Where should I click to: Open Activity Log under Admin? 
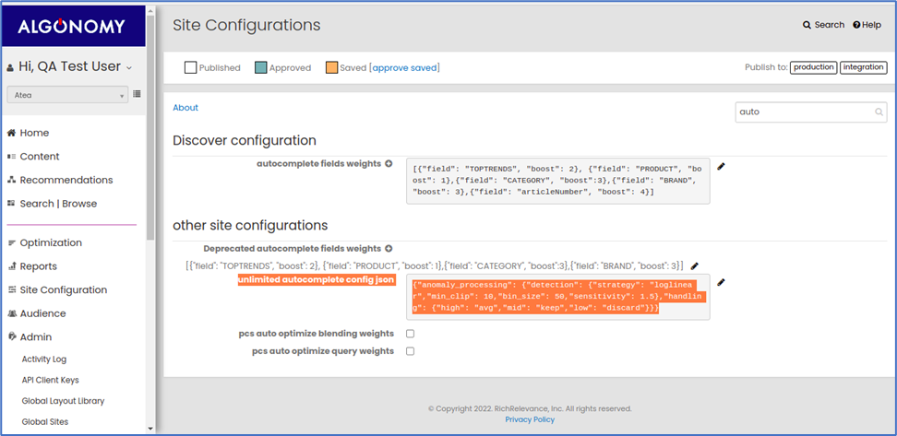point(44,359)
